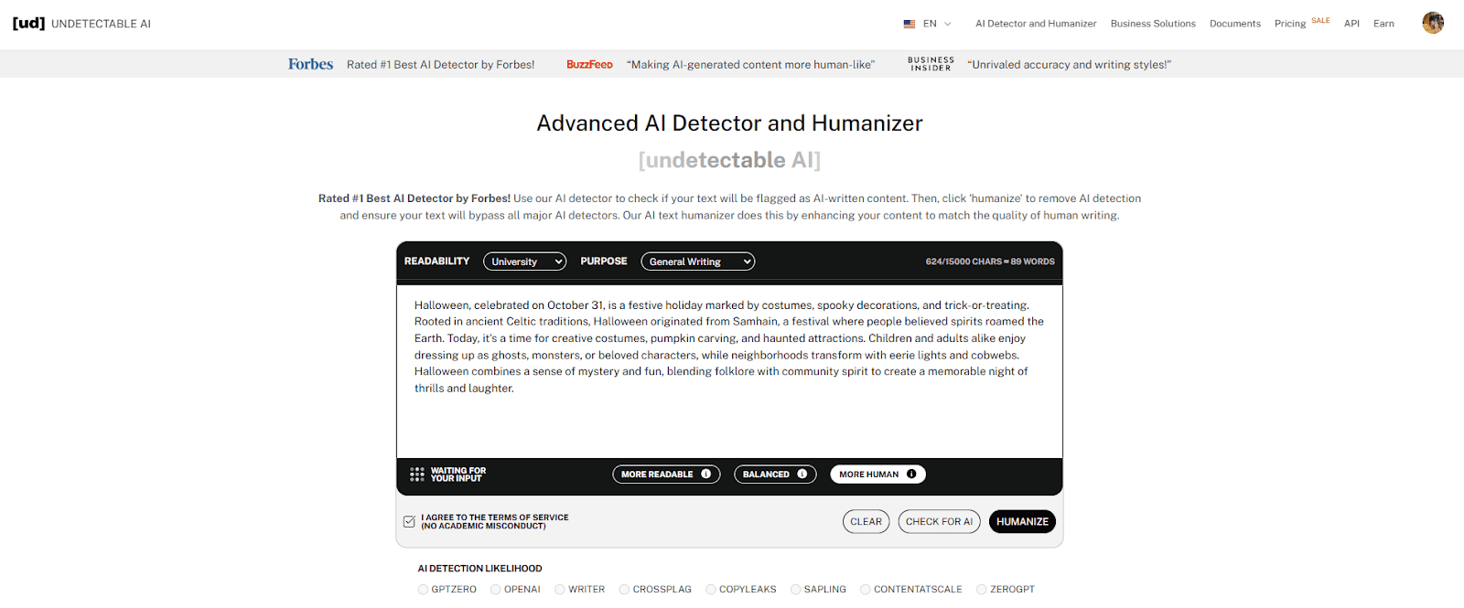Open the API menu link
The image size is (1464, 608).
1351,24
